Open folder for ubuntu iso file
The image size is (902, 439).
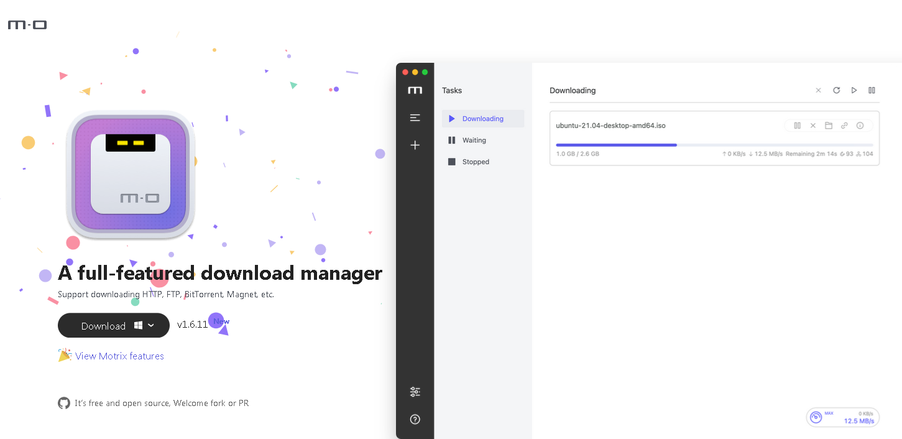(x=829, y=126)
